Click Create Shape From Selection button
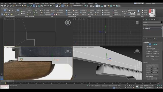The height and width of the screenshot is (92, 163). coord(152,75)
